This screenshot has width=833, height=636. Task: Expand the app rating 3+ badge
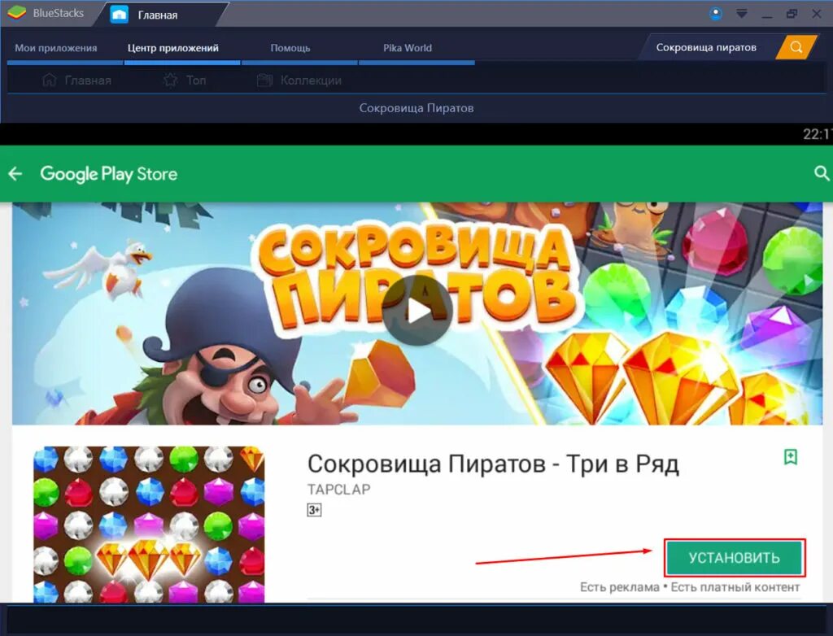tap(313, 509)
